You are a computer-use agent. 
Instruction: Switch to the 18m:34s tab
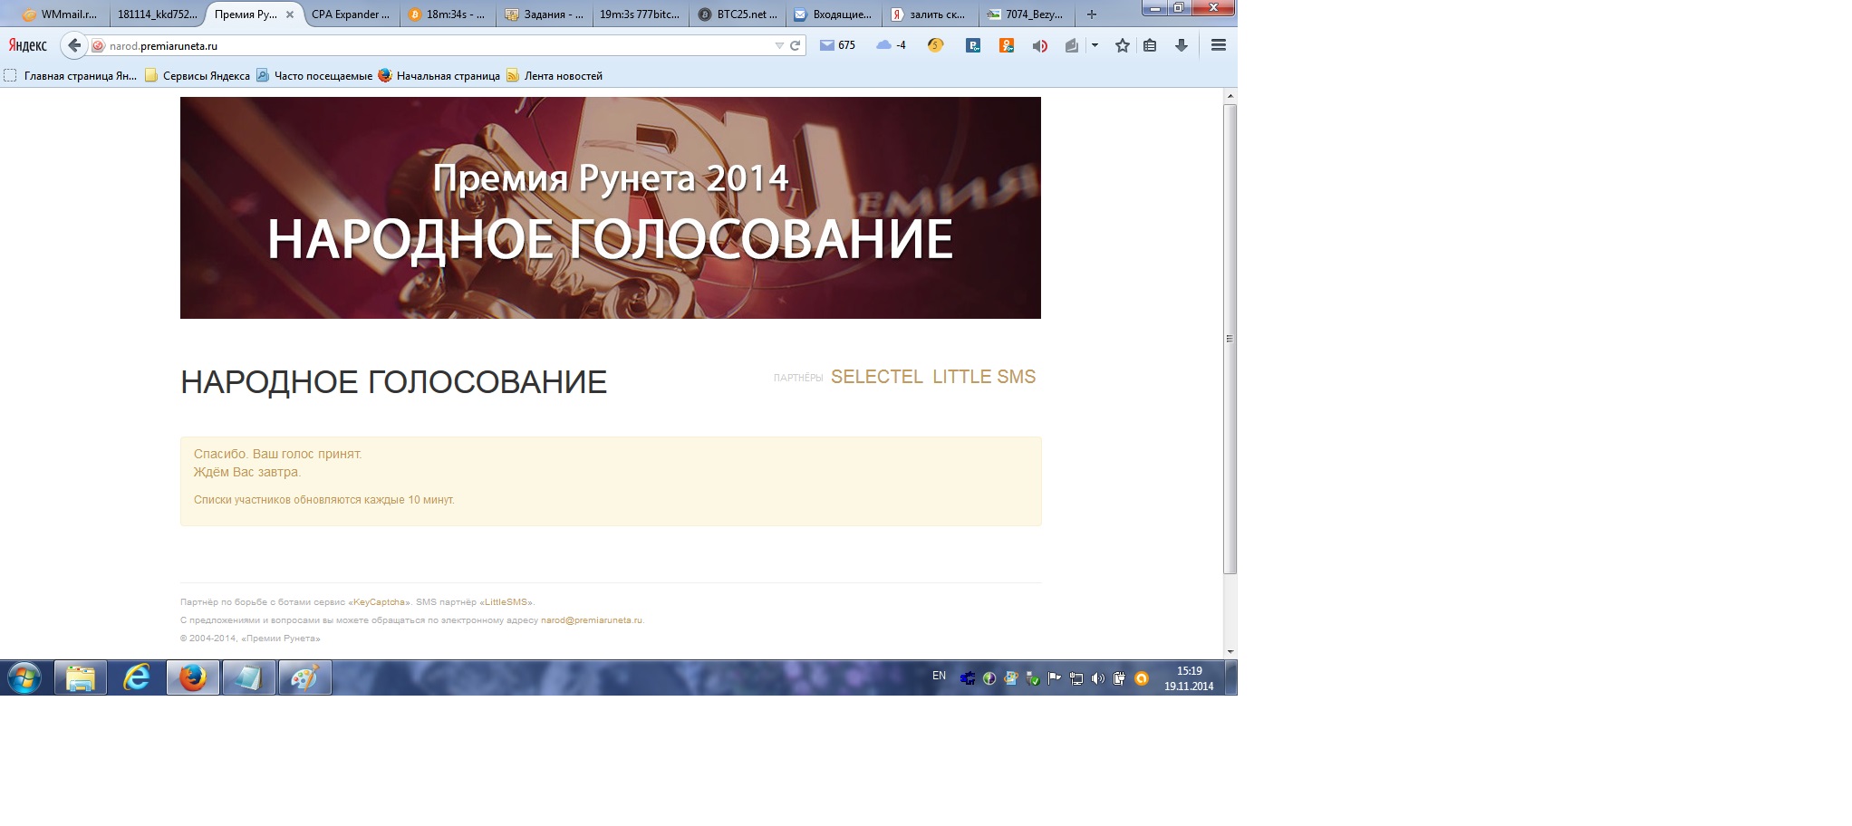click(x=448, y=14)
